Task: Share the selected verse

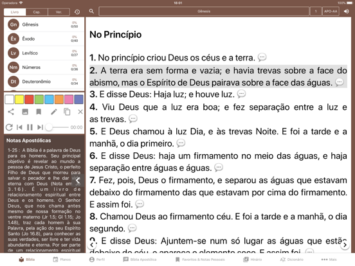Action: tap(11, 112)
